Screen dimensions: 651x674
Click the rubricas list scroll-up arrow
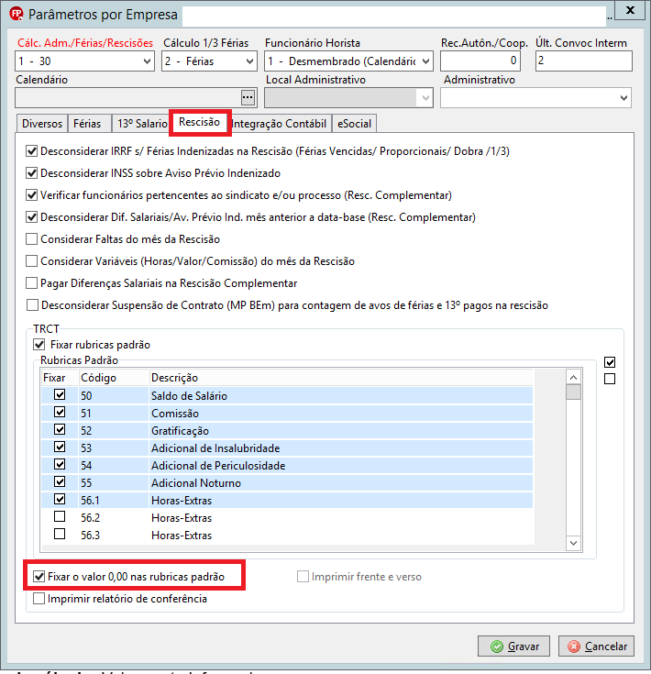tap(573, 378)
